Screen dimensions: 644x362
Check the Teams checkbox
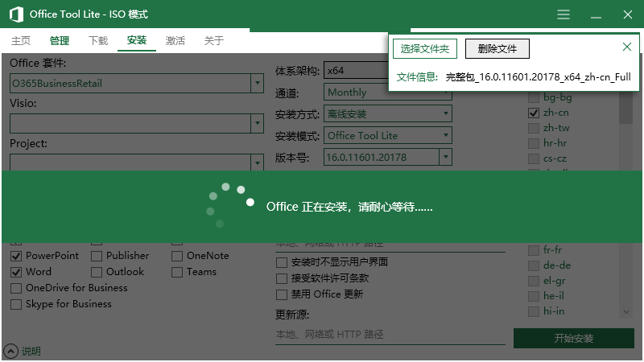[177, 272]
